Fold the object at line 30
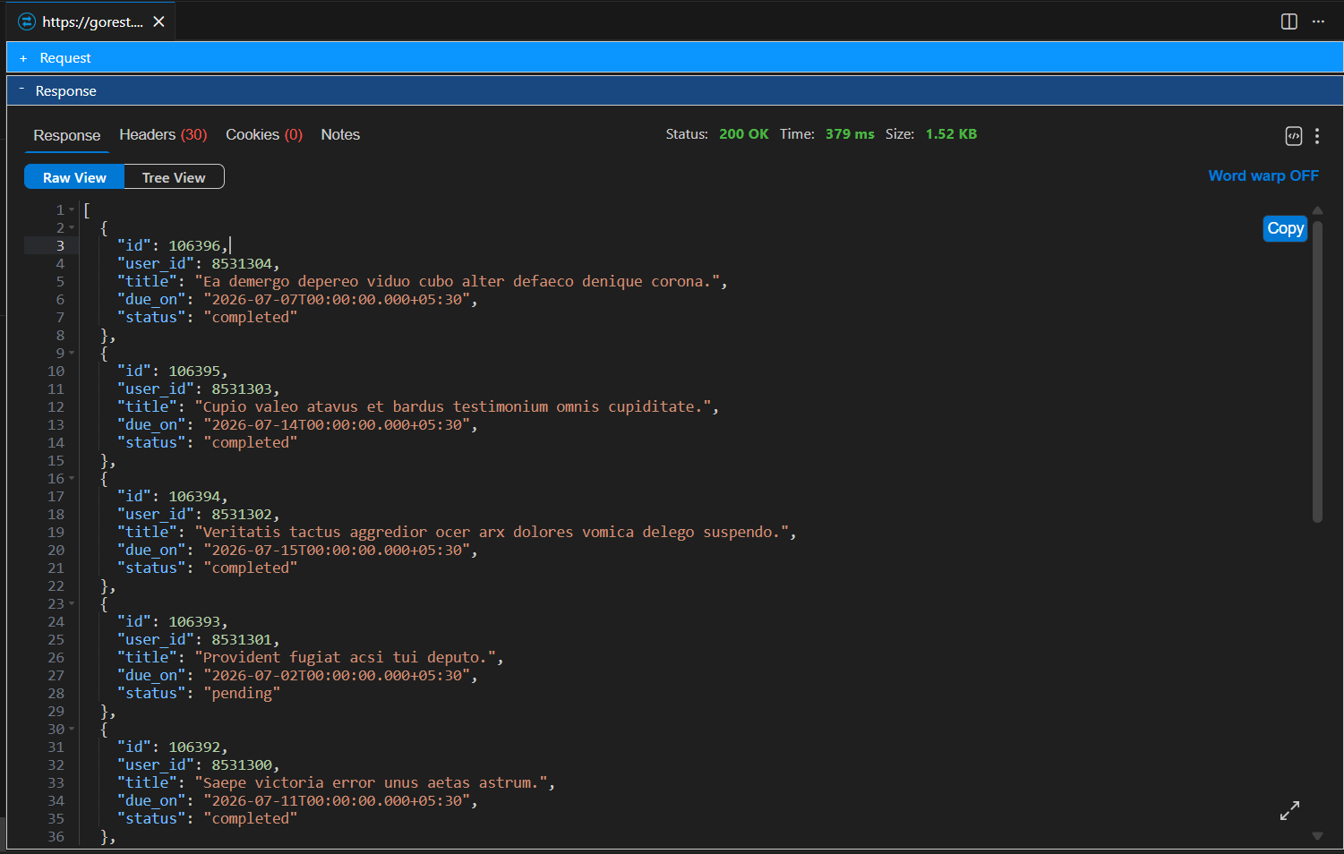Image resolution: width=1344 pixels, height=854 pixels. [x=72, y=729]
